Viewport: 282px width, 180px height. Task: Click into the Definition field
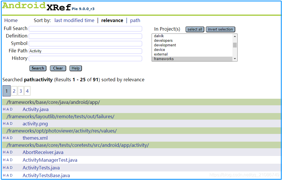coord(85,36)
